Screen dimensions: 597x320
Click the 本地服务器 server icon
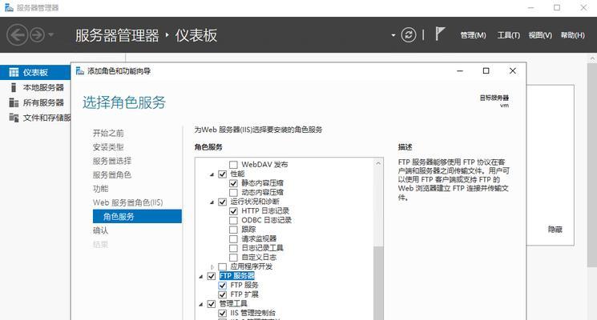(14, 87)
